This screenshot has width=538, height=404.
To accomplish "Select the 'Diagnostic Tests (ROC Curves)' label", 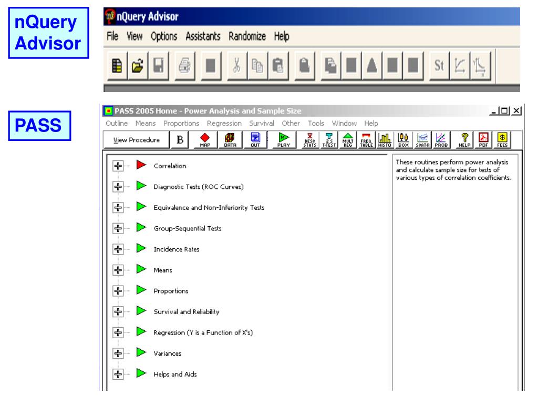I will (x=199, y=187).
